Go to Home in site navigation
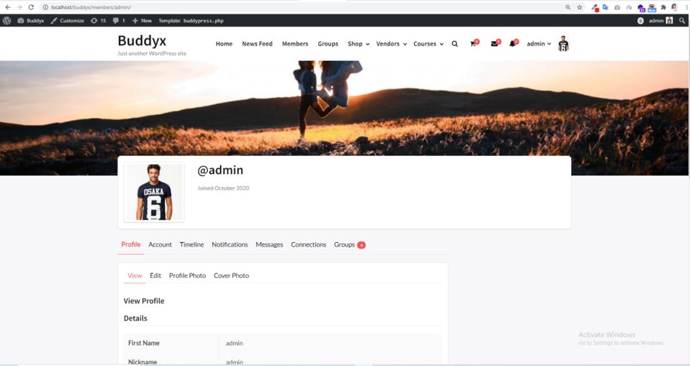This screenshot has height=366, width=690. [x=224, y=44]
